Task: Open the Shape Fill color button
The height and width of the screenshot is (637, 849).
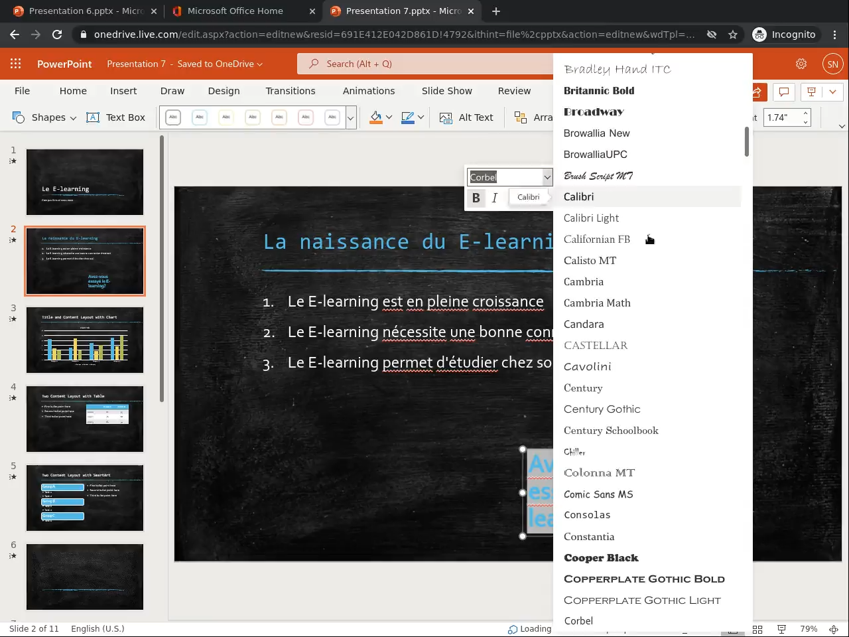Action: (x=376, y=117)
